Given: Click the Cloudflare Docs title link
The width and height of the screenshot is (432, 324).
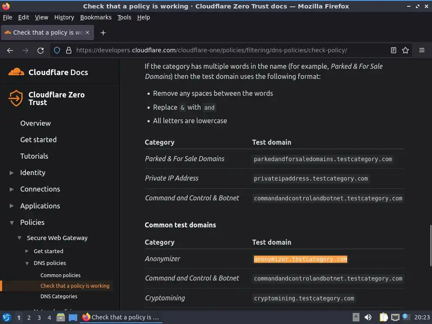Looking at the screenshot, I should (x=58, y=72).
